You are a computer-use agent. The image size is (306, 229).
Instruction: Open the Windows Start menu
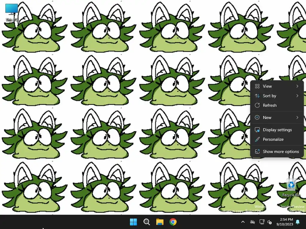coord(134,222)
